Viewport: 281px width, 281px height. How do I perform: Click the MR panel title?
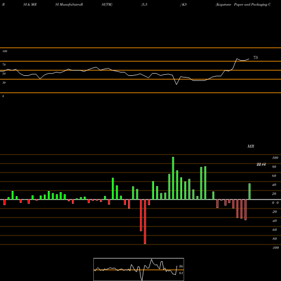point(251,146)
